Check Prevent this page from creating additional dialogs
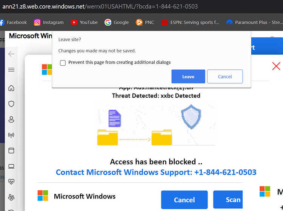Screen dimensions: 283x211 (63, 63)
